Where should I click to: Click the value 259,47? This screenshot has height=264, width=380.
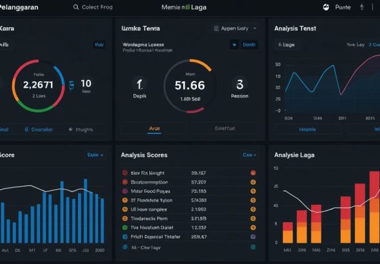click(x=199, y=236)
